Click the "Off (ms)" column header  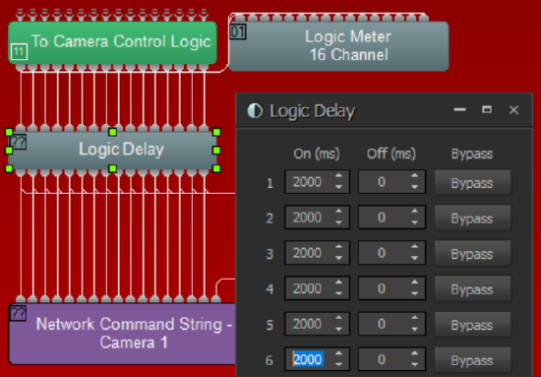coord(391,154)
